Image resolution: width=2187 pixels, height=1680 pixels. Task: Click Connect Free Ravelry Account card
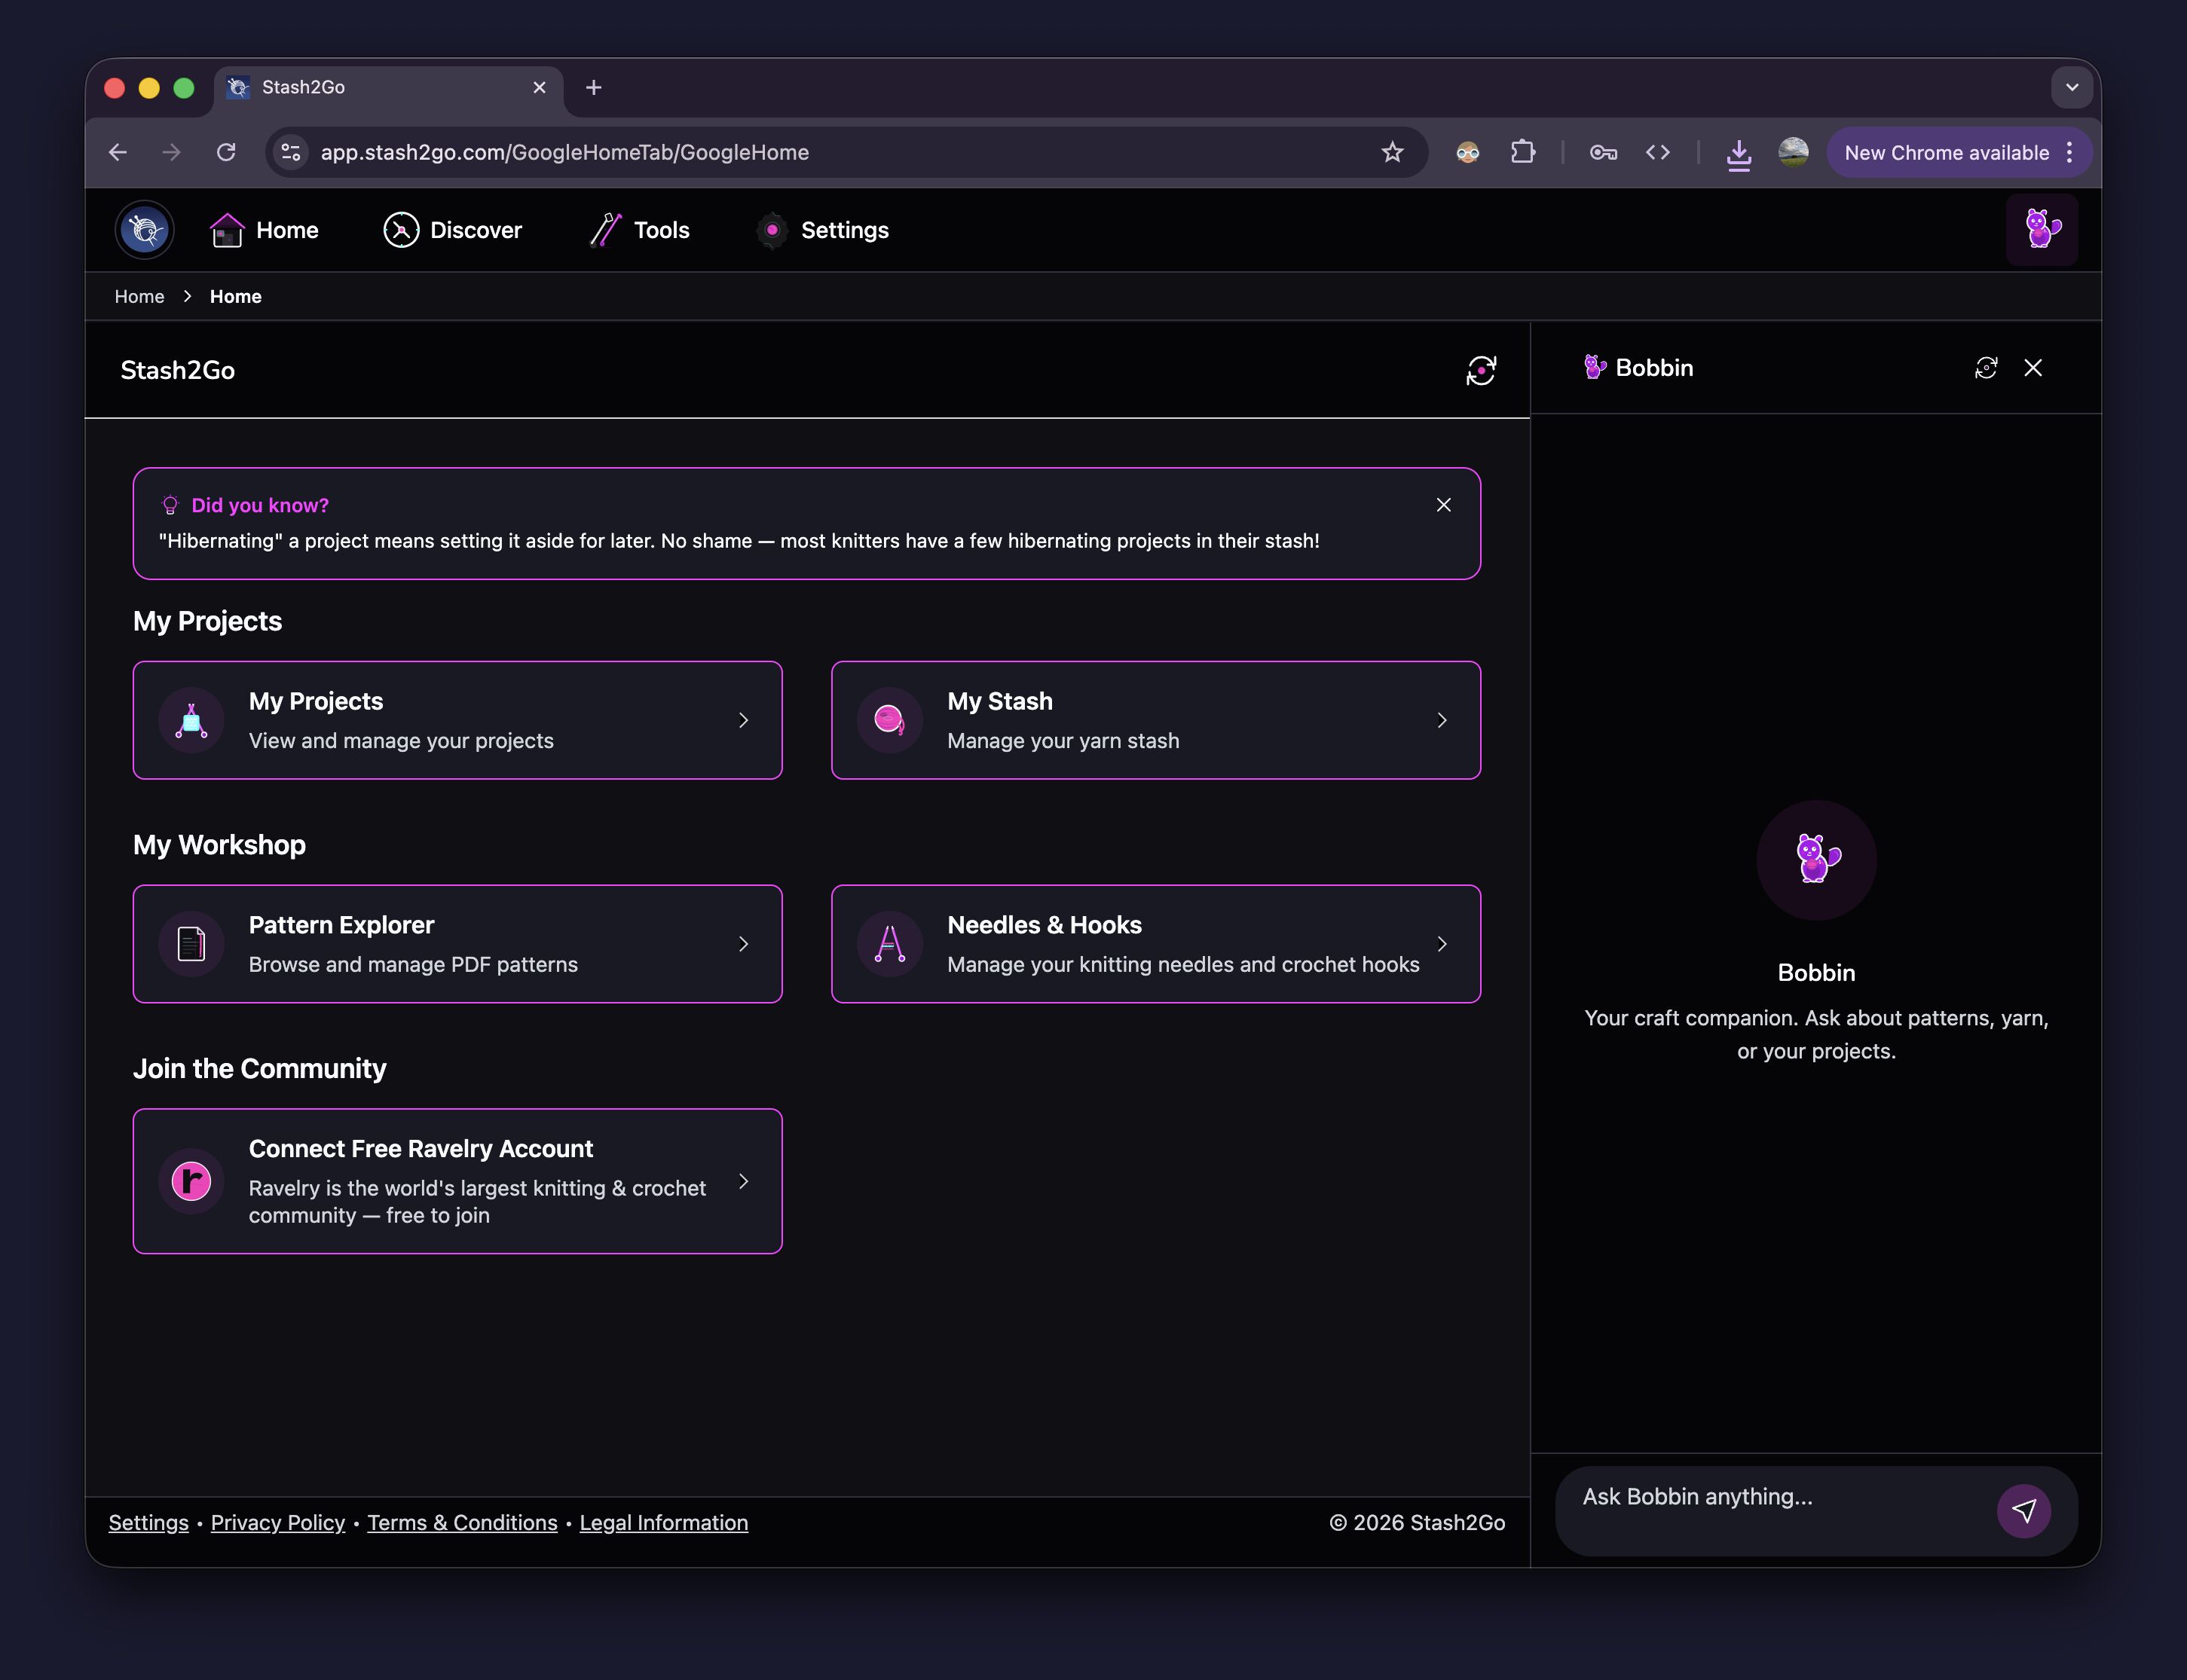[x=457, y=1181]
